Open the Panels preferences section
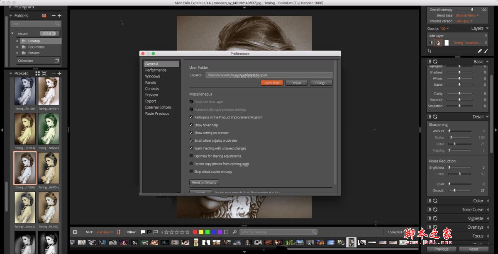This screenshot has width=498, height=254. coord(151,82)
